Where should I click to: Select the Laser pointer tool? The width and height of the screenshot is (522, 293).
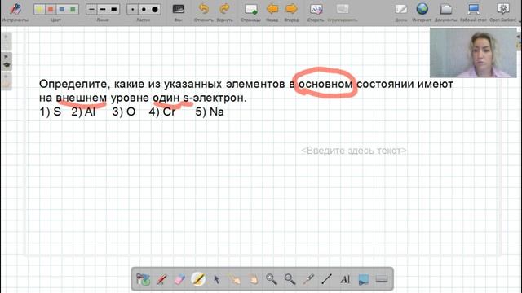[308, 279]
